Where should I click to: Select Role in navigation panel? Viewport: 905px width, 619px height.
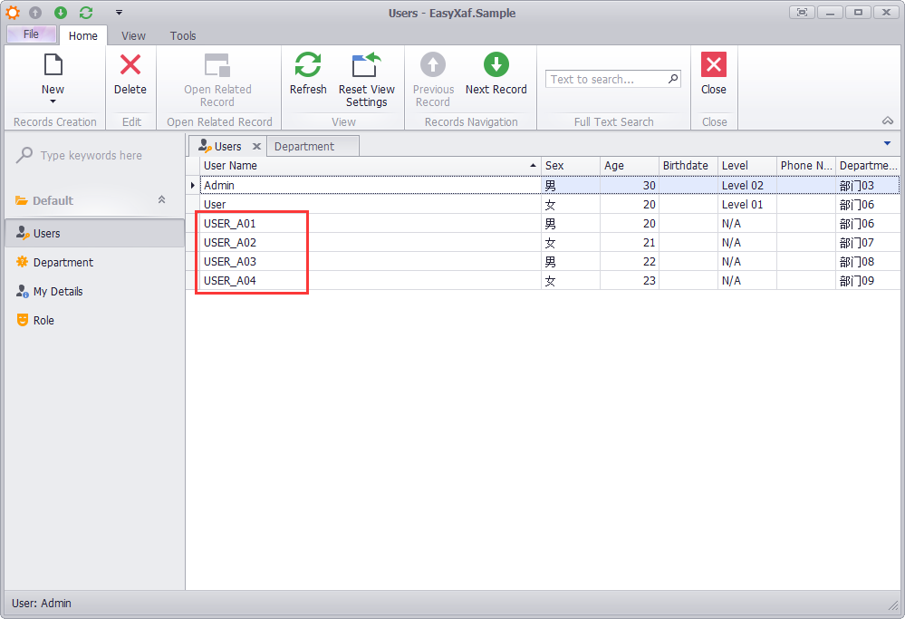[43, 321]
